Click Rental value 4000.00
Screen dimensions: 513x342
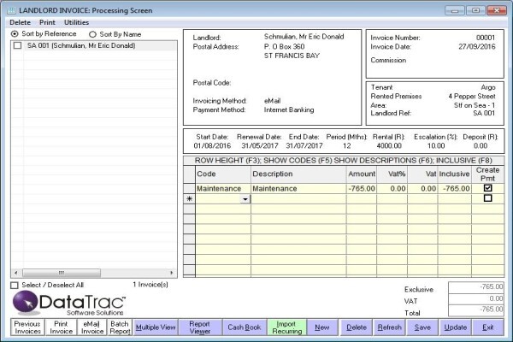click(389, 145)
